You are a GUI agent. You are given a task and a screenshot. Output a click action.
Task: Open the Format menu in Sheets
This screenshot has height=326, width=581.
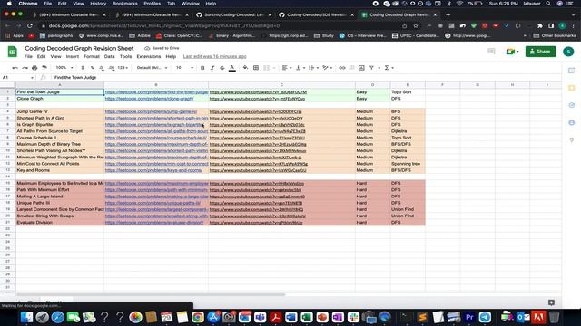(x=92, y=56)
